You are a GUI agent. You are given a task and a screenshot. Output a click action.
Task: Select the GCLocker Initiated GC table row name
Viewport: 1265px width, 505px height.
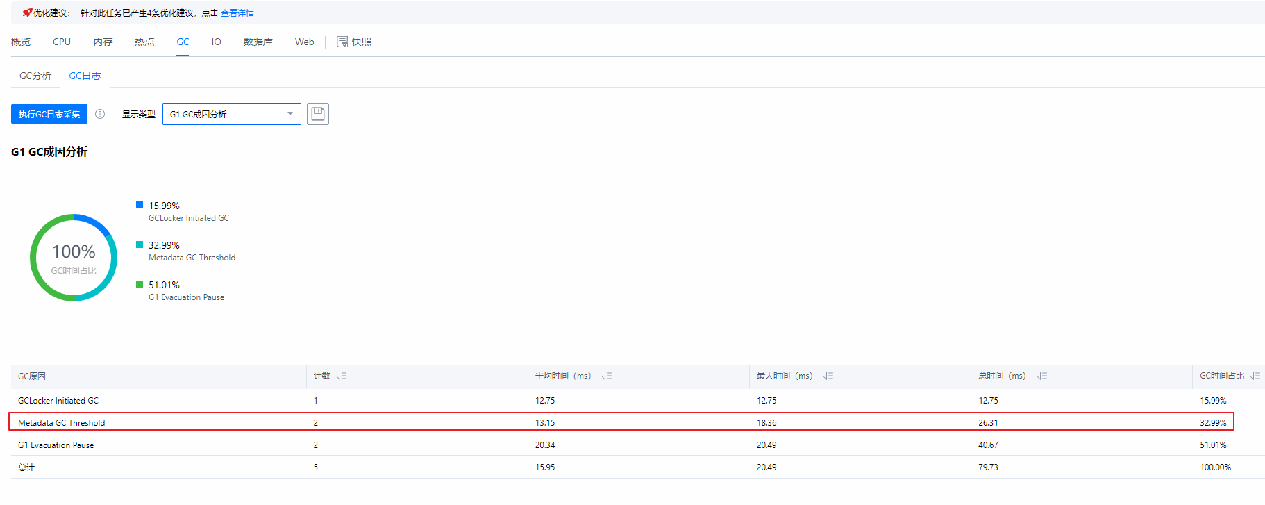click(x=58, y=401)
